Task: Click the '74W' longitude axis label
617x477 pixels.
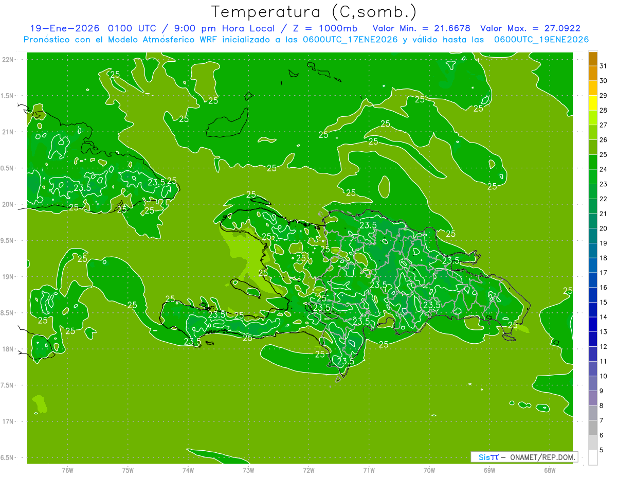Action: pos(188,470)
